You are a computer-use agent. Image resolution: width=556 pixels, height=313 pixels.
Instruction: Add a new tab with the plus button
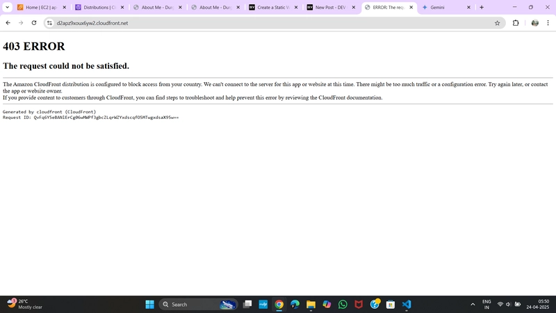tap(482, 7)
